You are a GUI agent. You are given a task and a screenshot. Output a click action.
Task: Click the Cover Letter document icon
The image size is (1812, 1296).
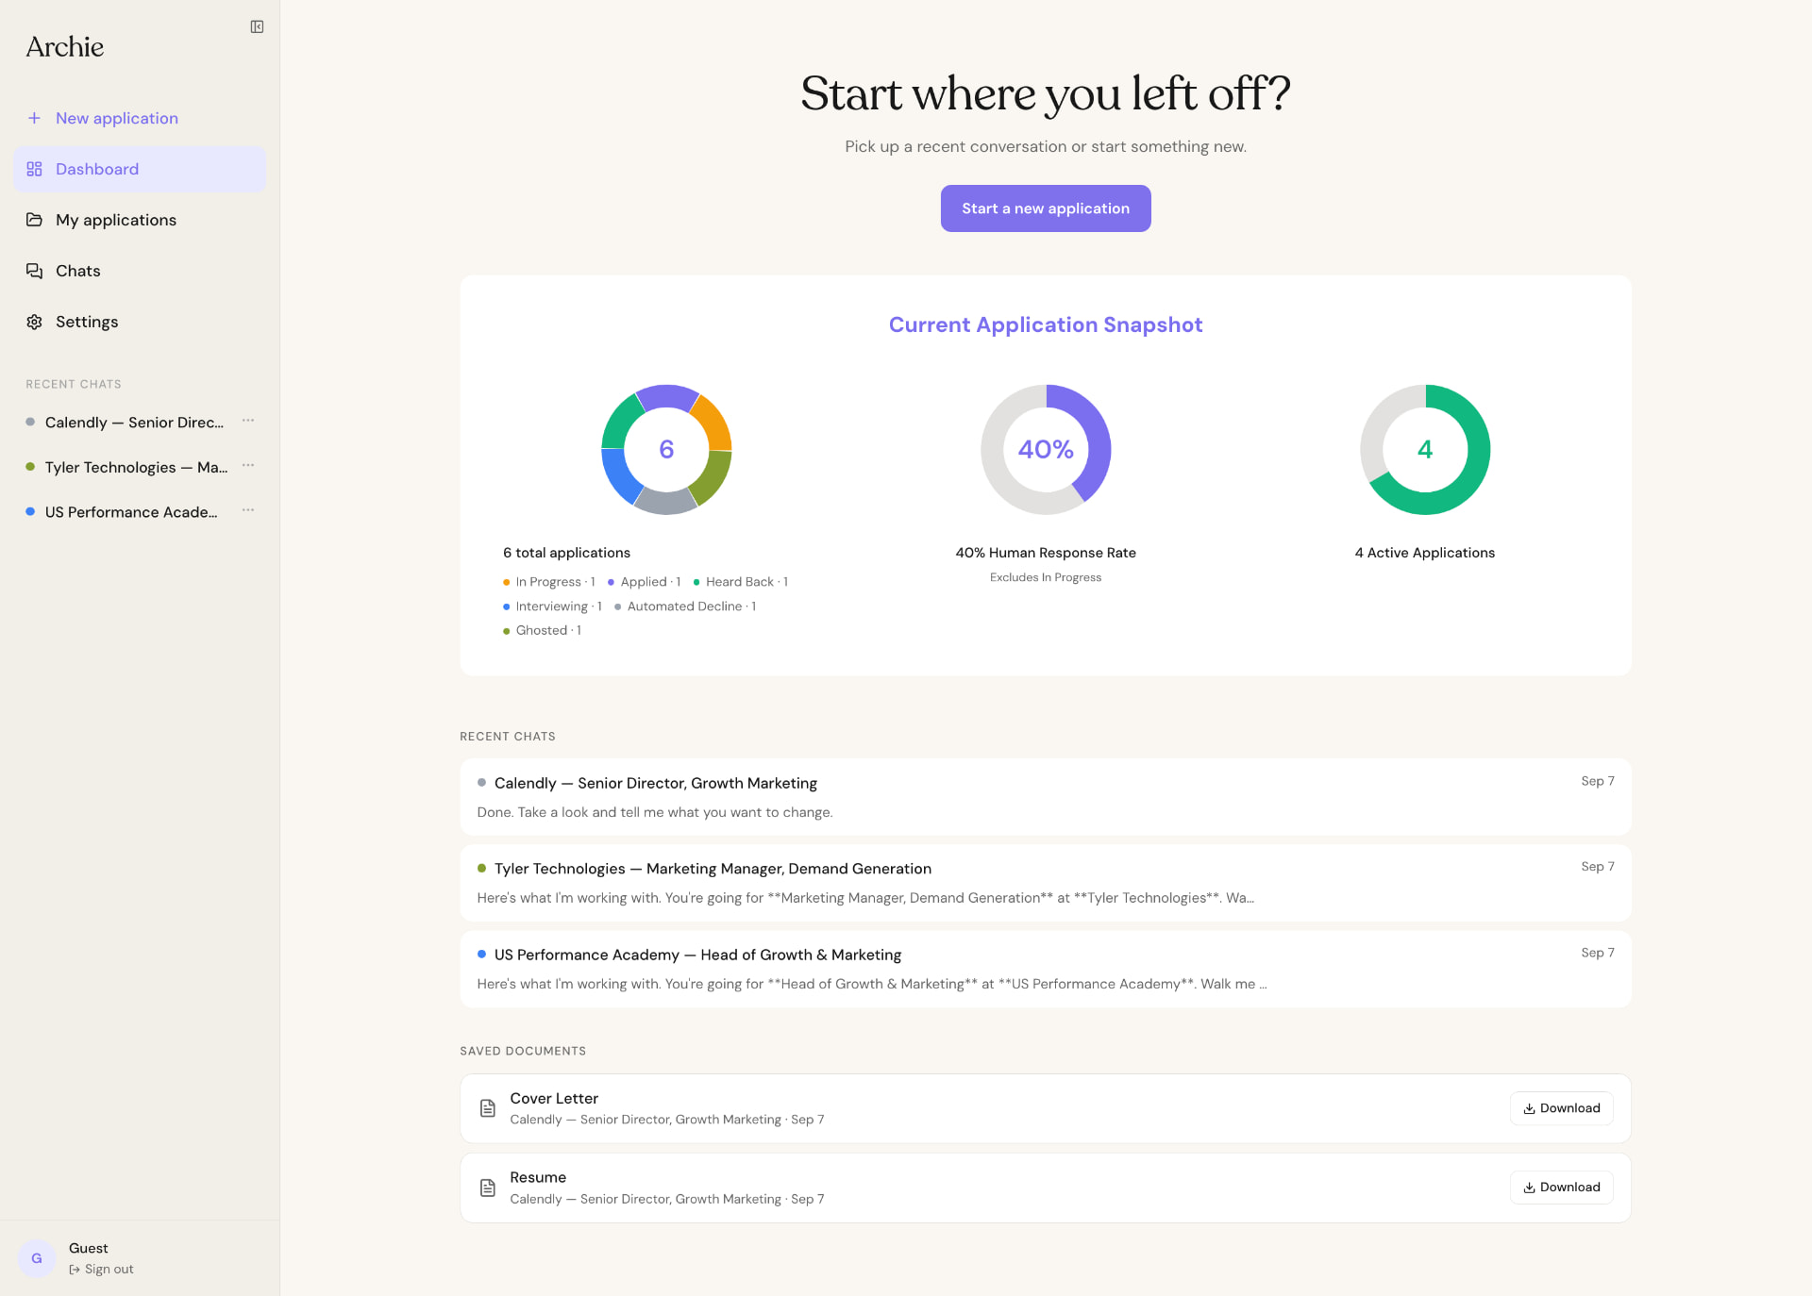(488, 1108)
